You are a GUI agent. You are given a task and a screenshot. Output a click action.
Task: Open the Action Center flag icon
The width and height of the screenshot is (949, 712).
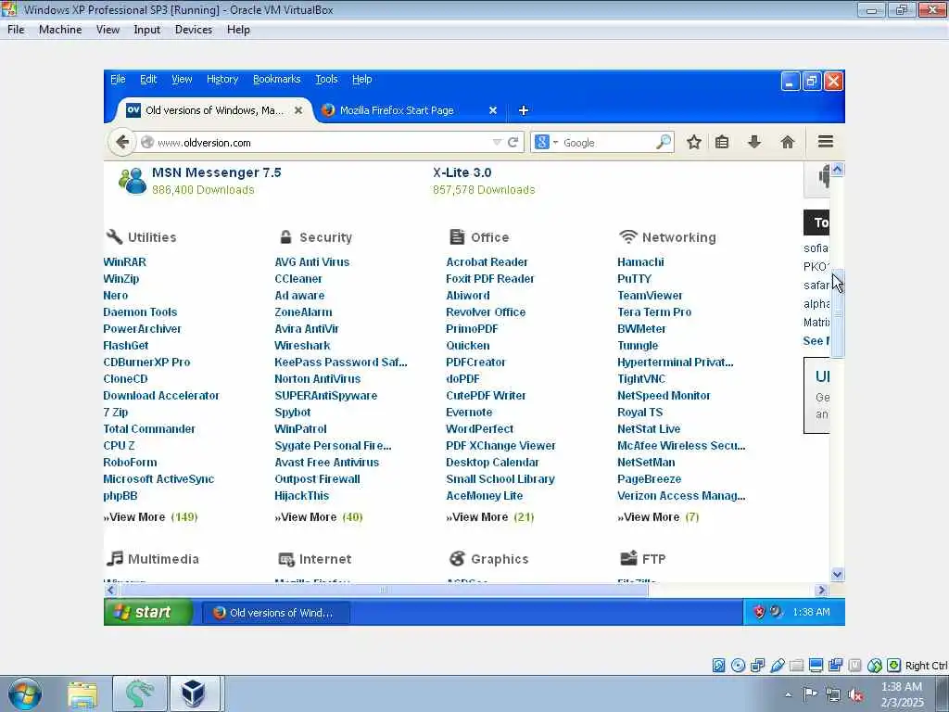(810, 693)
